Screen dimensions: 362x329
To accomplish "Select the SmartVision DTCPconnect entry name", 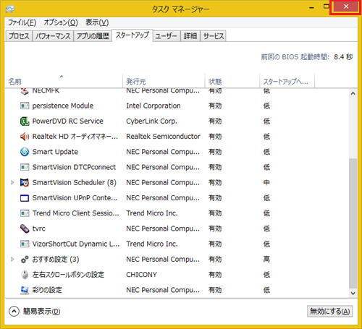I will [x=74, y=167].
